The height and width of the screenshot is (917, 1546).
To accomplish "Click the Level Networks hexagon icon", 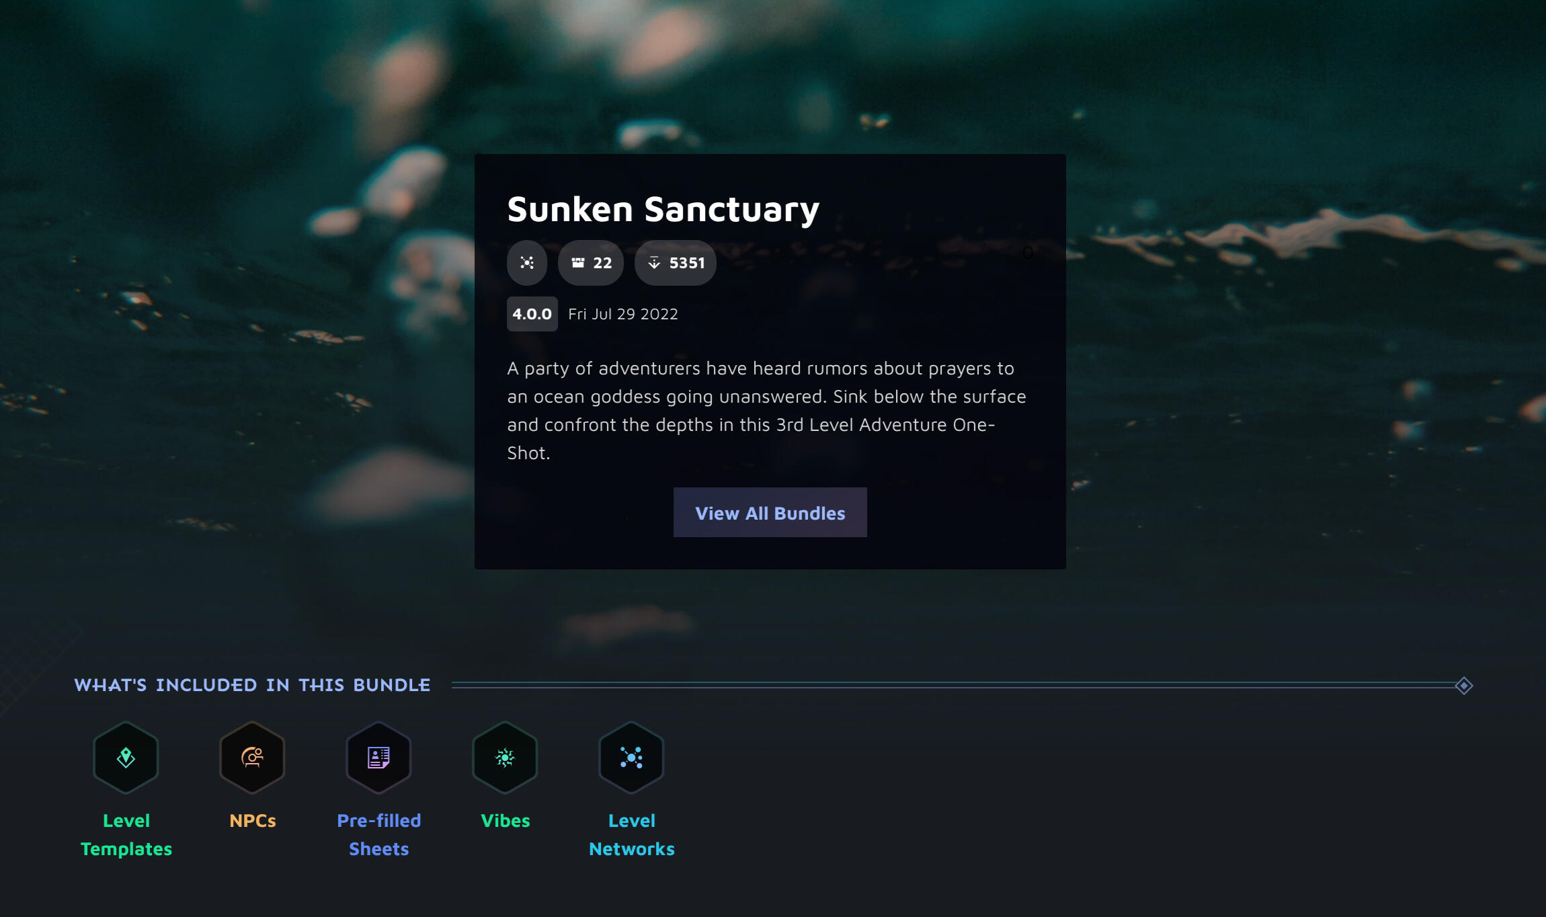I will 631,758.
